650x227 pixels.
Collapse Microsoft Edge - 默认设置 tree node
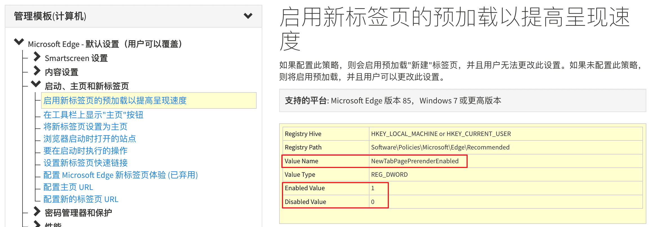[x=19, y=42]
